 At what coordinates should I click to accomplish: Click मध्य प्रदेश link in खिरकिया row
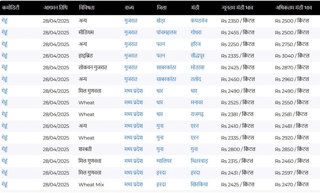point(133,184)
